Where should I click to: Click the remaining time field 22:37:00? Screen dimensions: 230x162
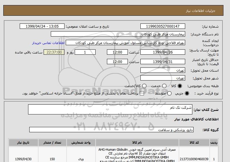coord(54,52)
